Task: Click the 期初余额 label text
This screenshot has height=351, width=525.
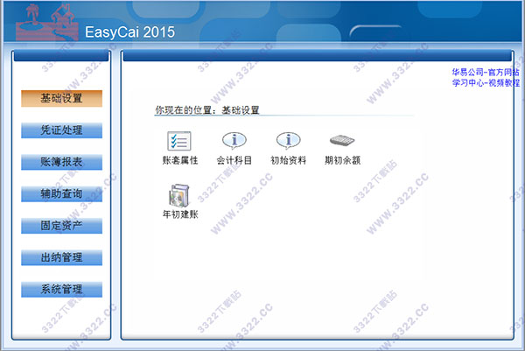Action: (342, 160)
